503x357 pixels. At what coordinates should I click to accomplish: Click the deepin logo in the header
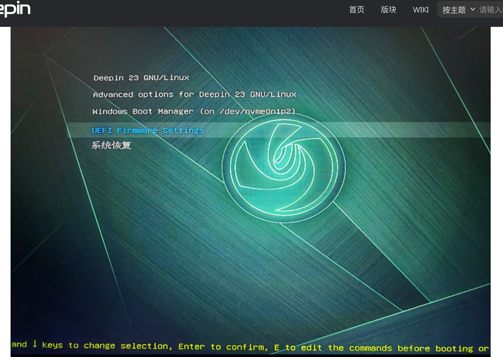(15, 9)
